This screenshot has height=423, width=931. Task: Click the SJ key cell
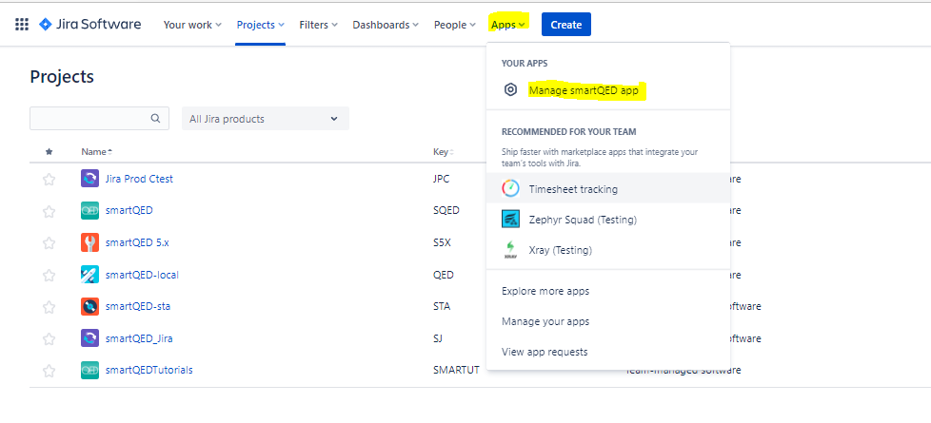438,338
